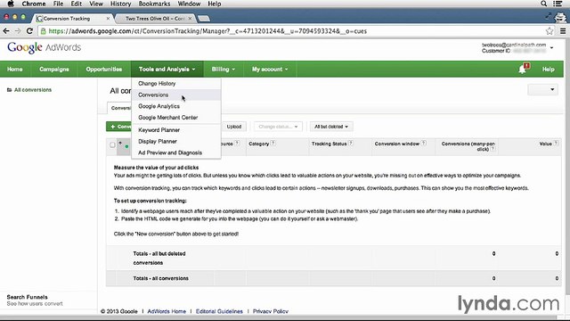Click Conversions tab under All conversions heading

coord(119,108)
